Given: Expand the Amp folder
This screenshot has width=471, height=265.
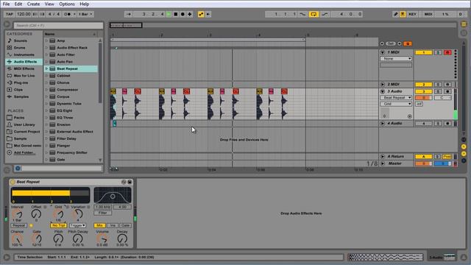Looking at the screenshot, I should [46, 40].
